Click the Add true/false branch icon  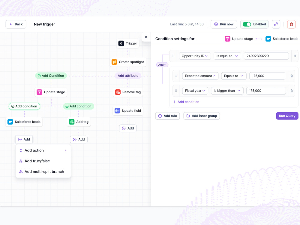pyautogui.click(x=21, y=161)
